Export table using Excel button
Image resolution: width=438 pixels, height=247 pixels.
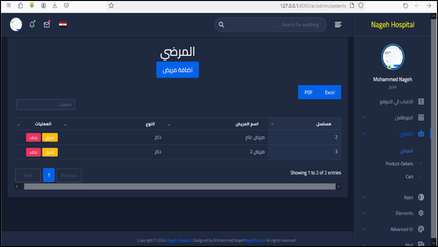click(x=330, y=92)
